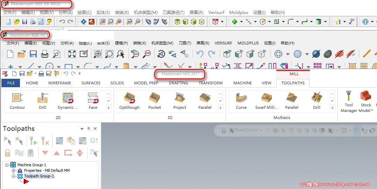Click Undo arrow in Mastercam X9 toolbar

(x=200, y=54)
